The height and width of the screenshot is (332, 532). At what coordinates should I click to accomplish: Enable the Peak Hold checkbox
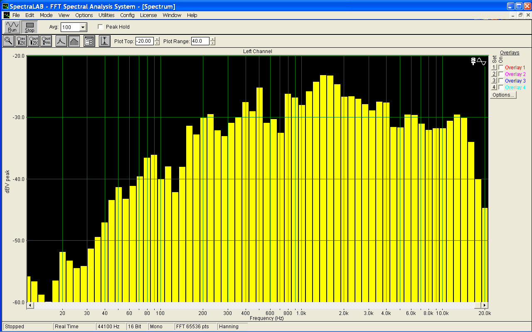point(100,27)
